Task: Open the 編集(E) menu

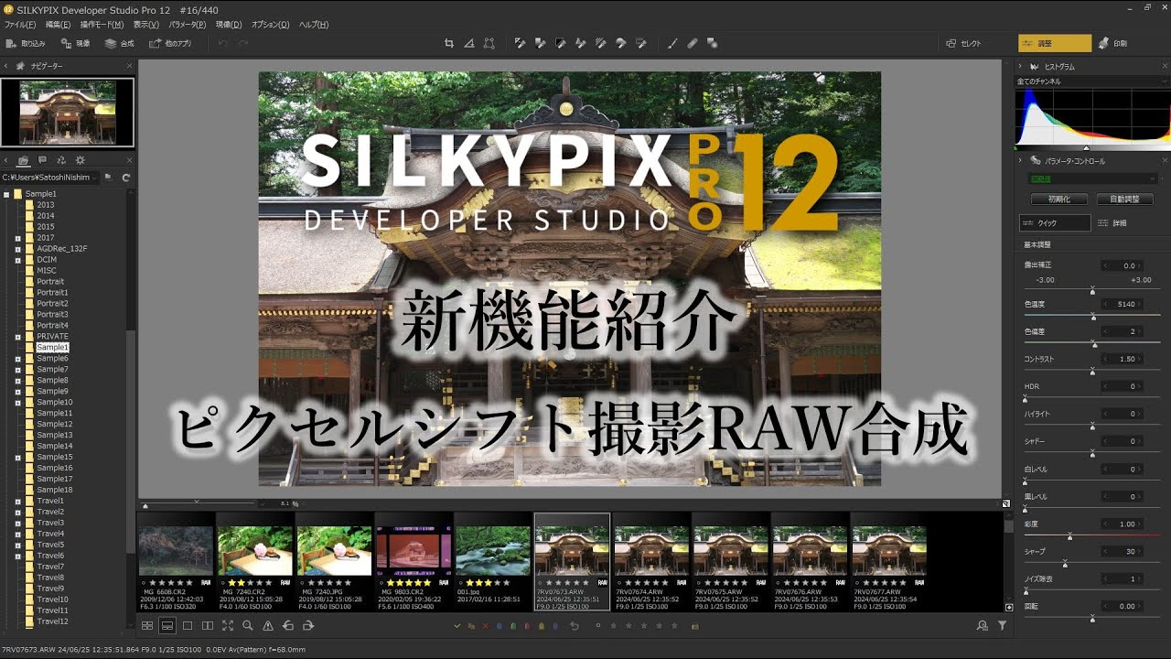Action: [58, 25]
